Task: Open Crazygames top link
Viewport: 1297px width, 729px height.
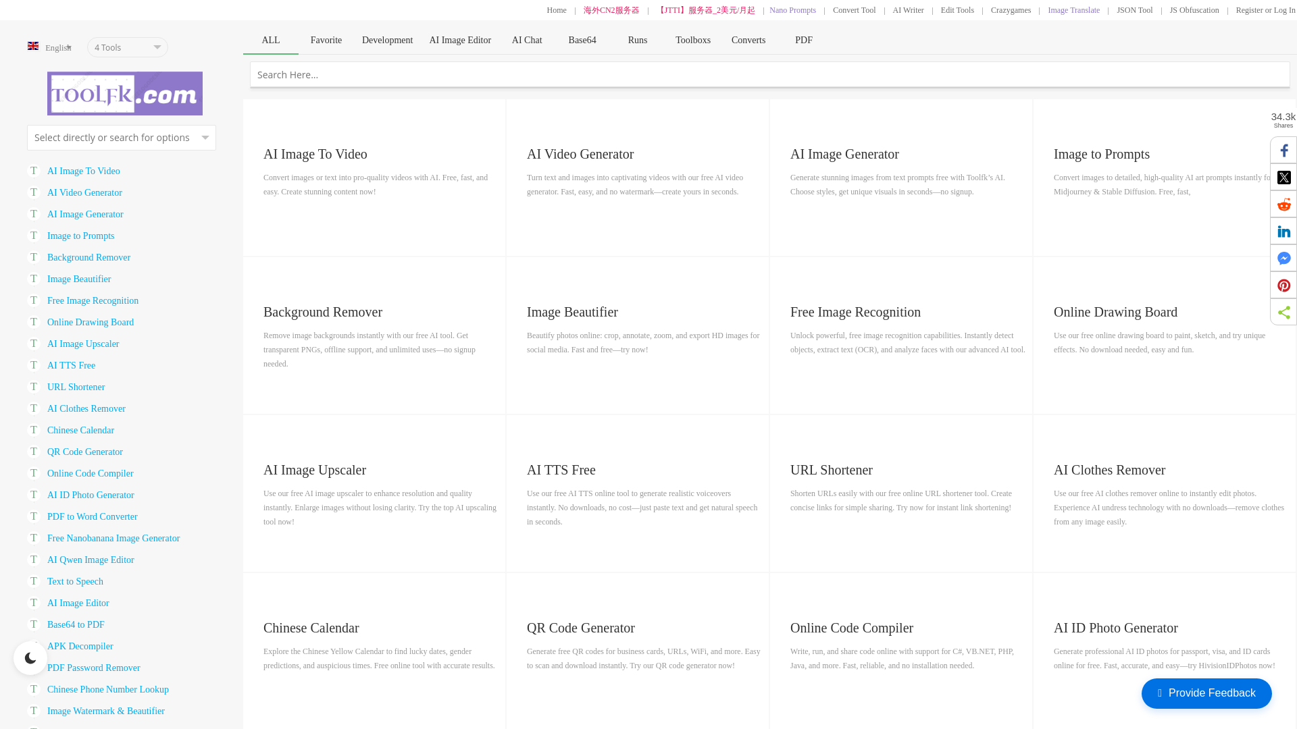Action: (1011, 10)
